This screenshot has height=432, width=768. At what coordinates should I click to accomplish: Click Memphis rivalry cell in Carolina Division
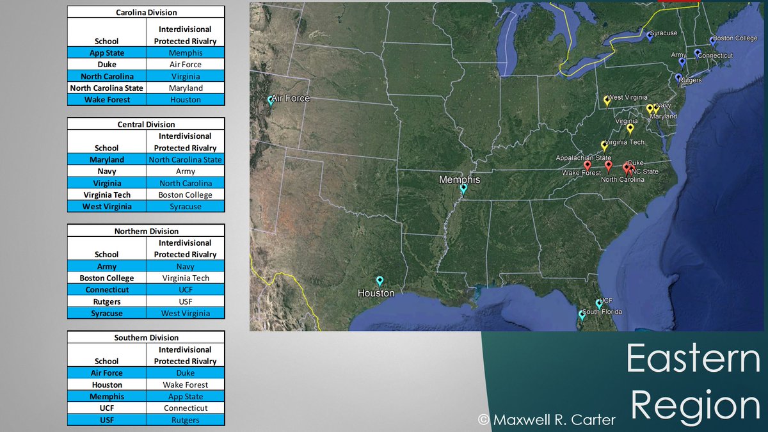tap(186, 53)
